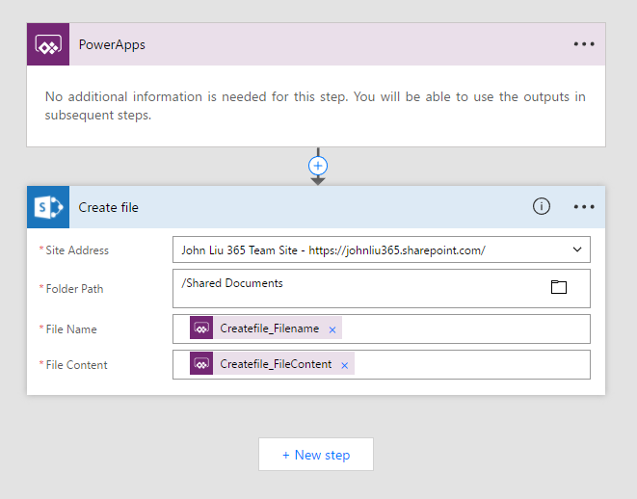Insert a step using the plus connector

(x=318, y=166)
